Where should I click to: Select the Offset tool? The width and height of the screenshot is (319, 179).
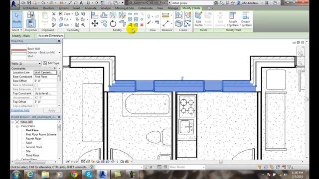click(104, 15)
